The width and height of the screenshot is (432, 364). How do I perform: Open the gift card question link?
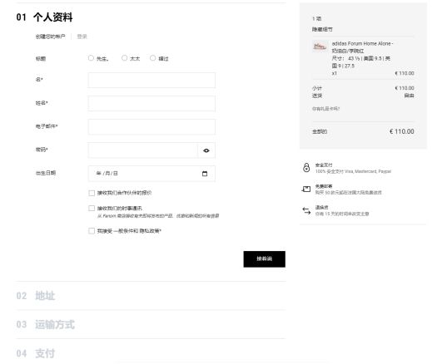[326, 109]
